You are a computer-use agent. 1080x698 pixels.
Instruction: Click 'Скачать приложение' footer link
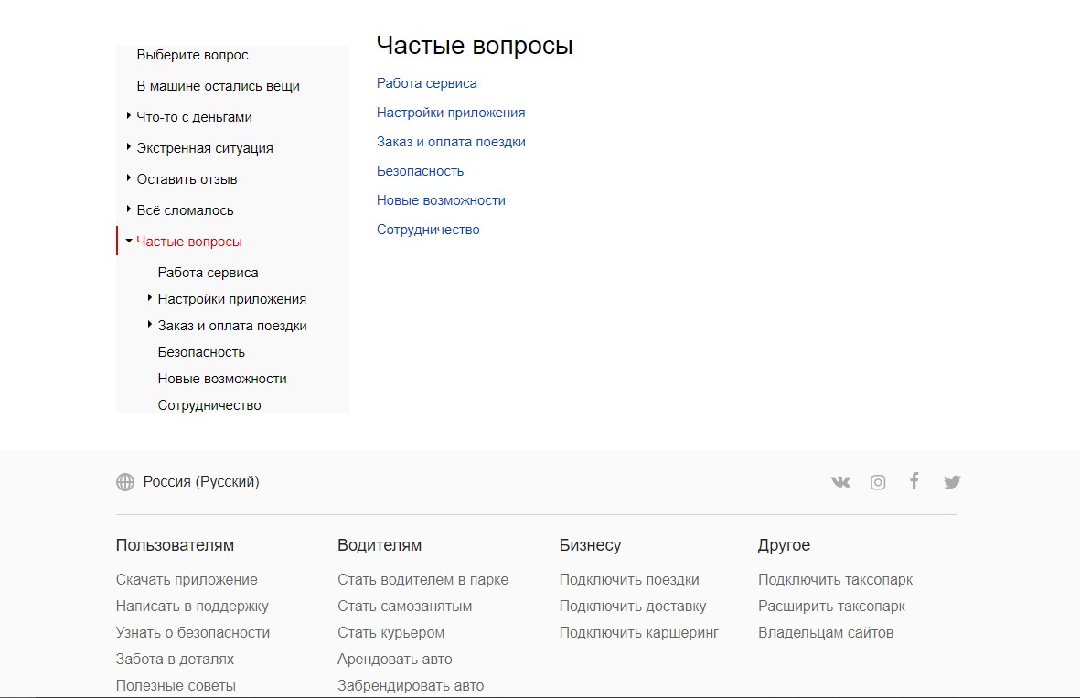[x=187, y=579]
